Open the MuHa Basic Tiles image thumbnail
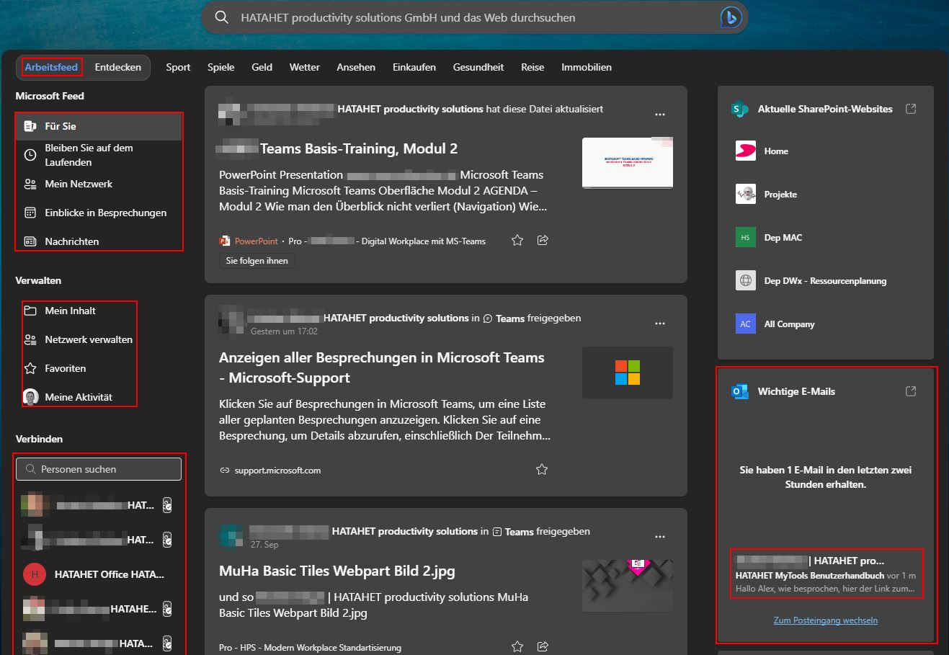The width and height of the screenshot is (949, 655). [x=628, y=586]
